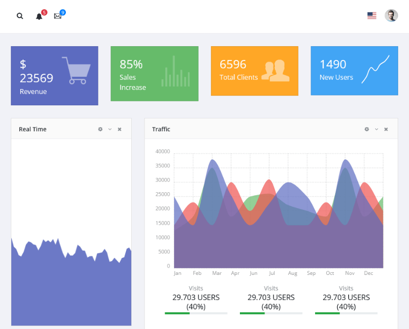
Task: Open the user profile avatar
Action: [391, 16]
